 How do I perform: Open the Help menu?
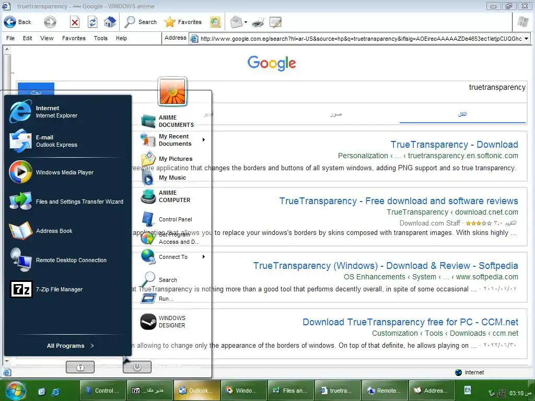coord(121,38)
